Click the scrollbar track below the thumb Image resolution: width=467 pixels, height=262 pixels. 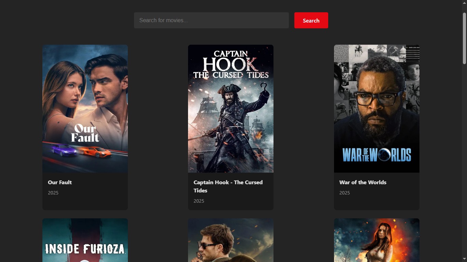[x=464, y=160]
